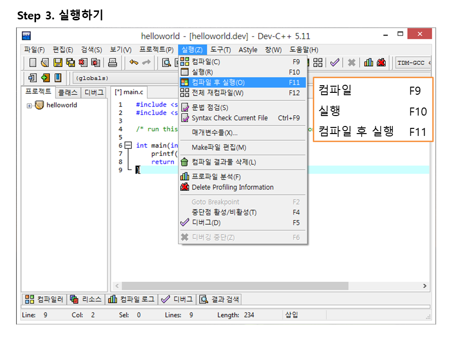Switch to the 클래스 side panel tab
The width and height of the screenshot is (455, 341).
68,92
